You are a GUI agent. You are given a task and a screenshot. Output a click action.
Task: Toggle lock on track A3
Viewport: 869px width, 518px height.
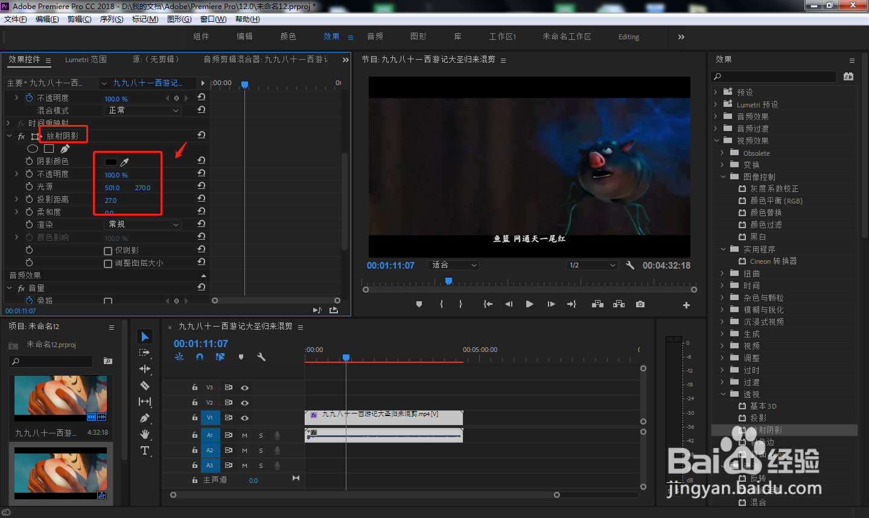point(194,465)
